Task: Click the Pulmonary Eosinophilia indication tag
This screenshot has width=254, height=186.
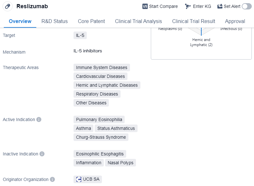Action: [x=99, y=119]
